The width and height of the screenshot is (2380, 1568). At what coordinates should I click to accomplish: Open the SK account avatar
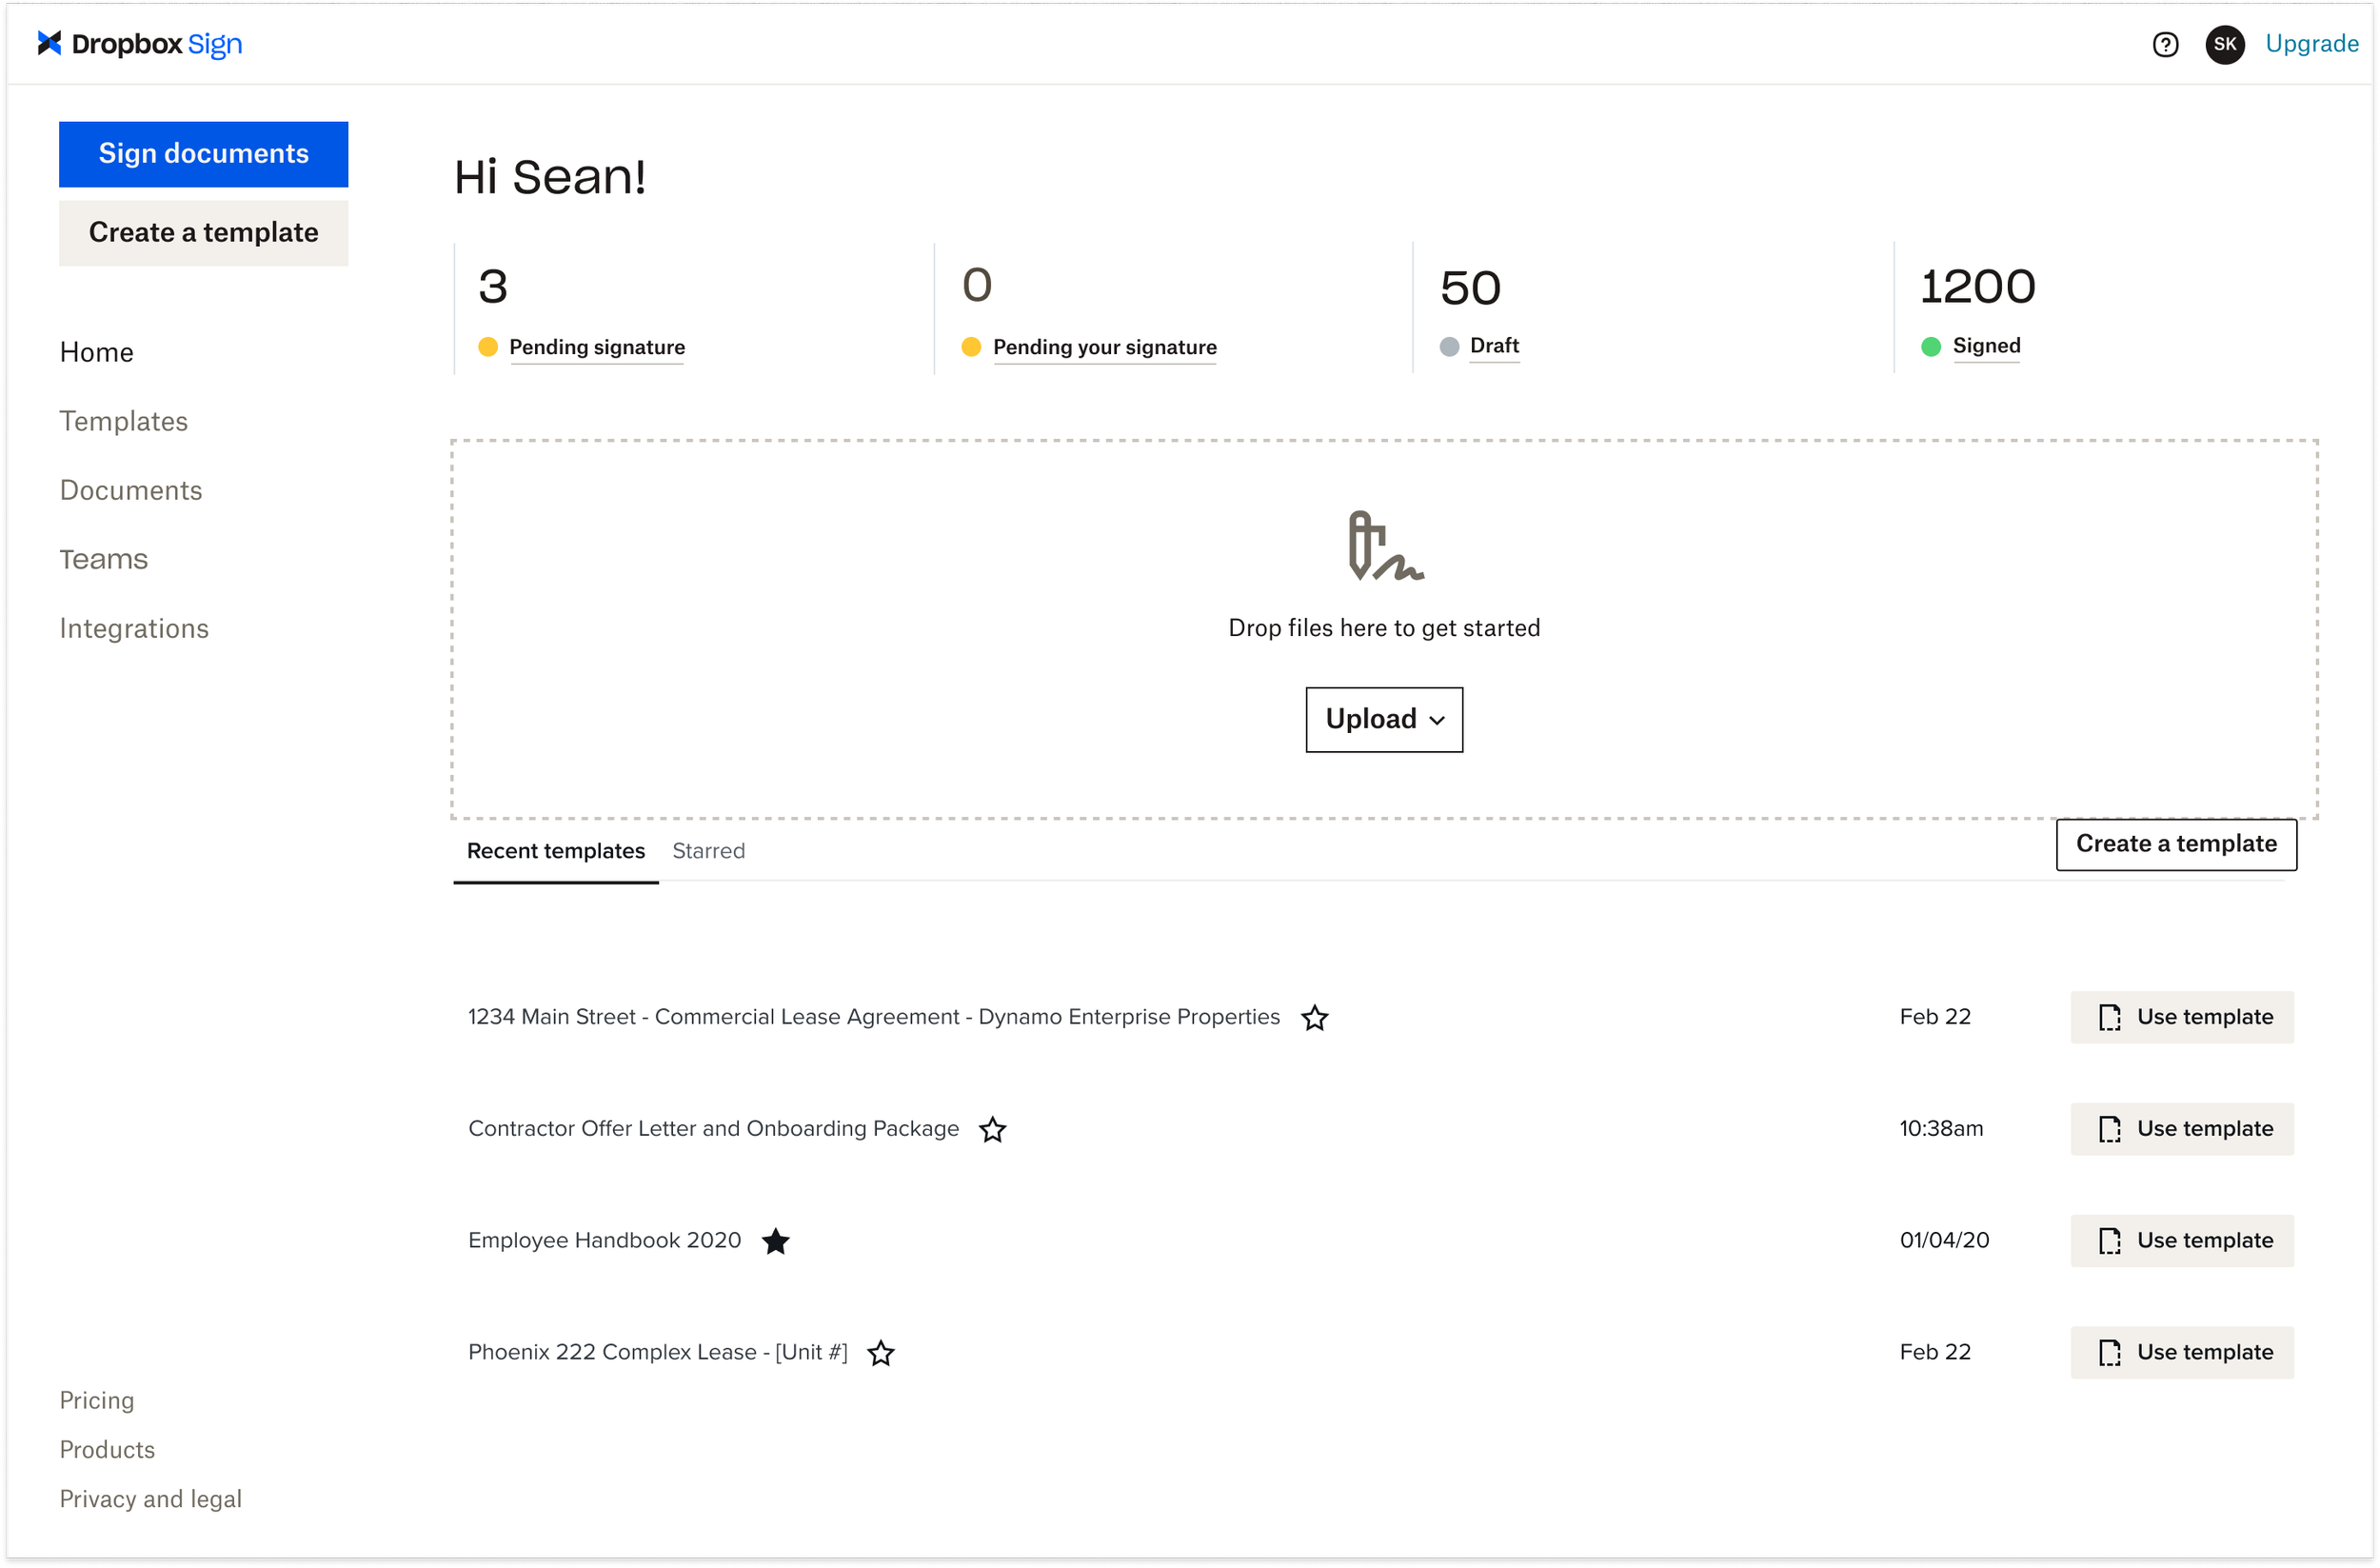coord(2224,44)
